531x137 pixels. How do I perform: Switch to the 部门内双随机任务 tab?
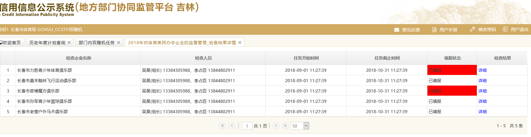coord(96,43)
